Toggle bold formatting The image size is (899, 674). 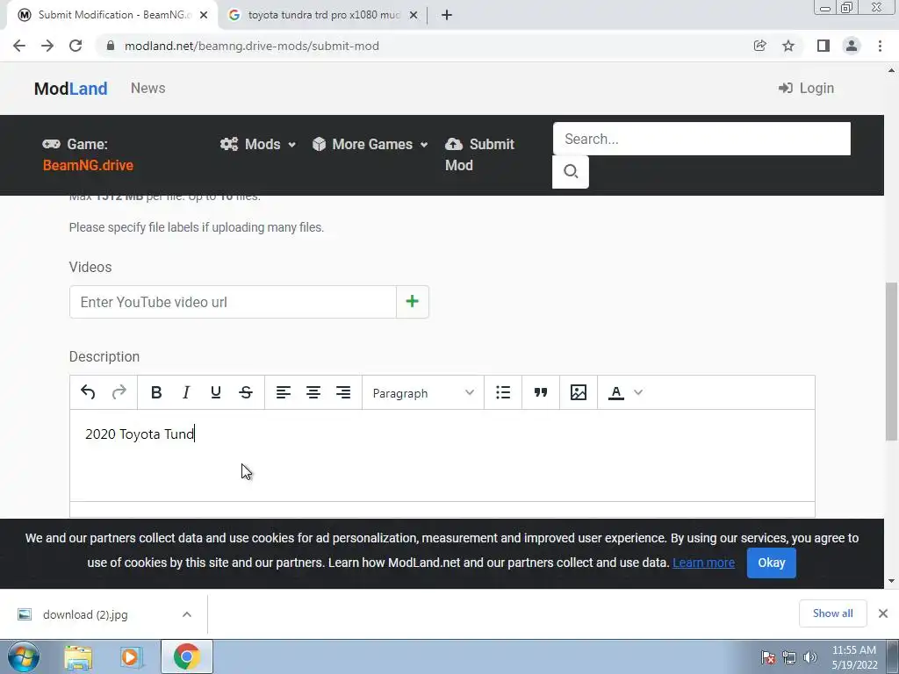156,392
